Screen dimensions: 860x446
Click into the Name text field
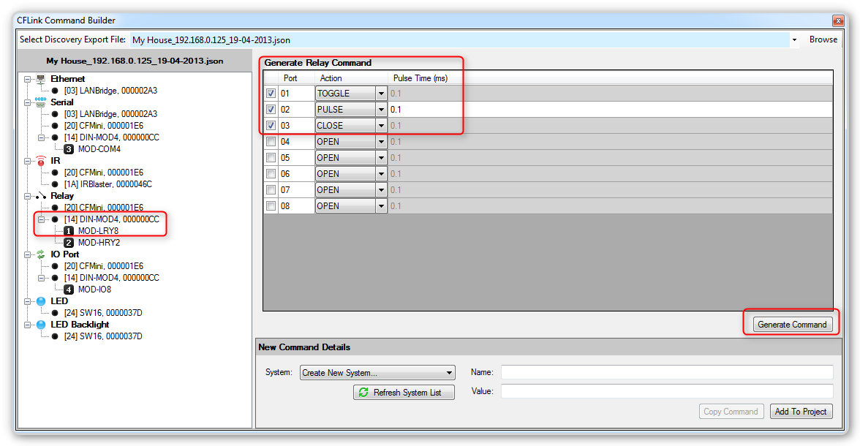666,372
